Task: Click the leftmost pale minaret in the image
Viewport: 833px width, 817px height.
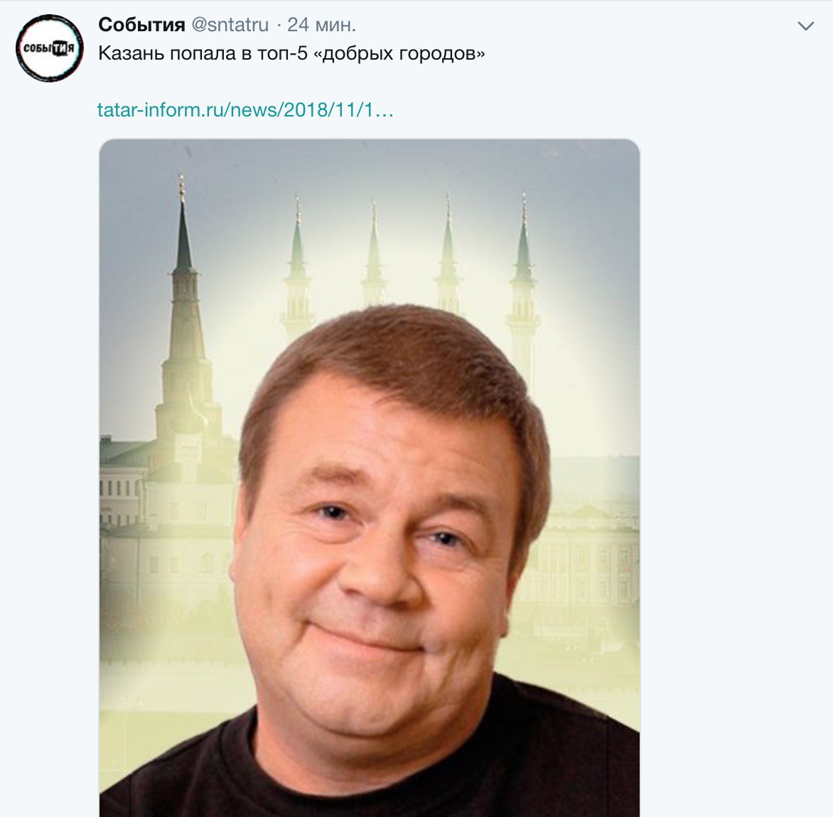Action: click(x=298, y=271)
